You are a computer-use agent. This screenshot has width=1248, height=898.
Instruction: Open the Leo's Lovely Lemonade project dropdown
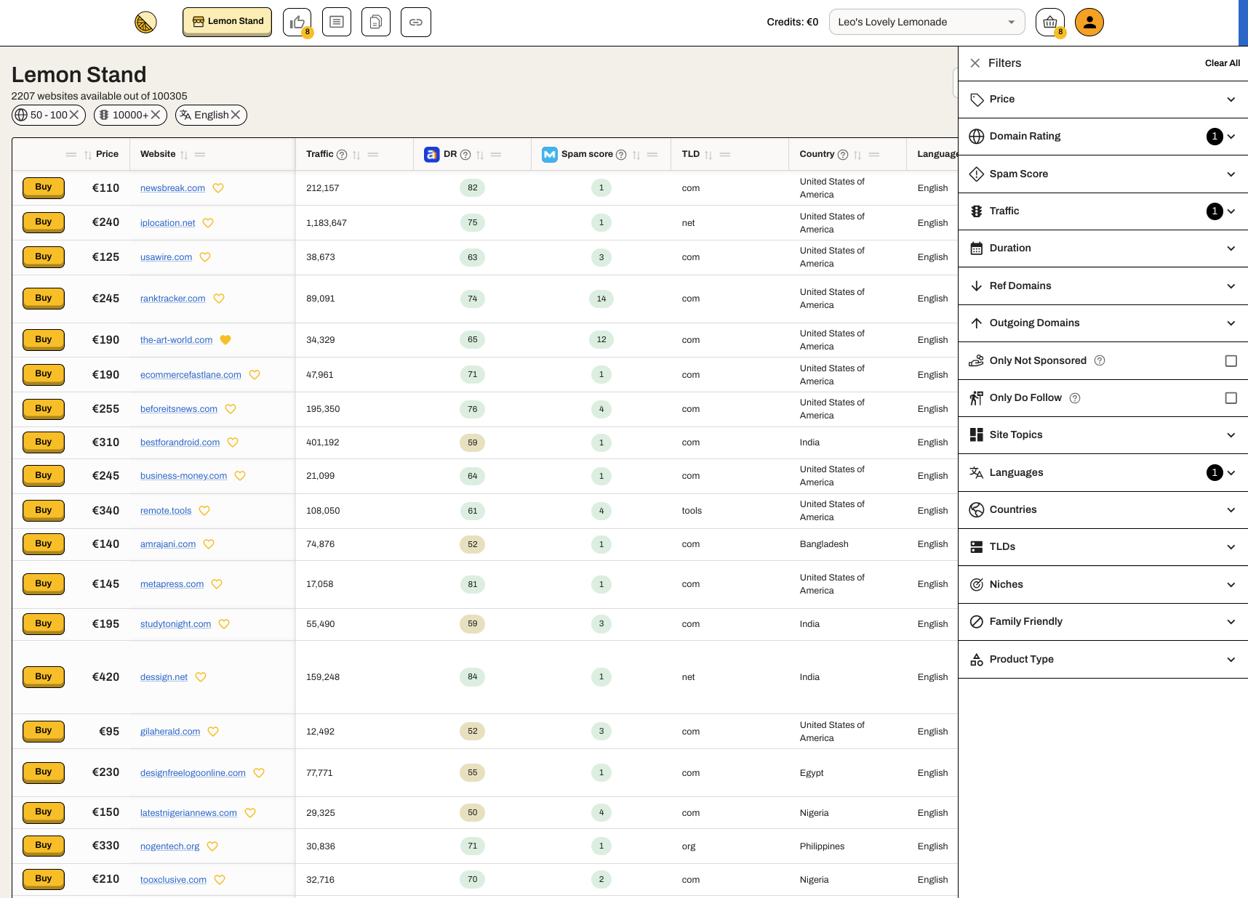pyautogui.click(x=927, y=22)
